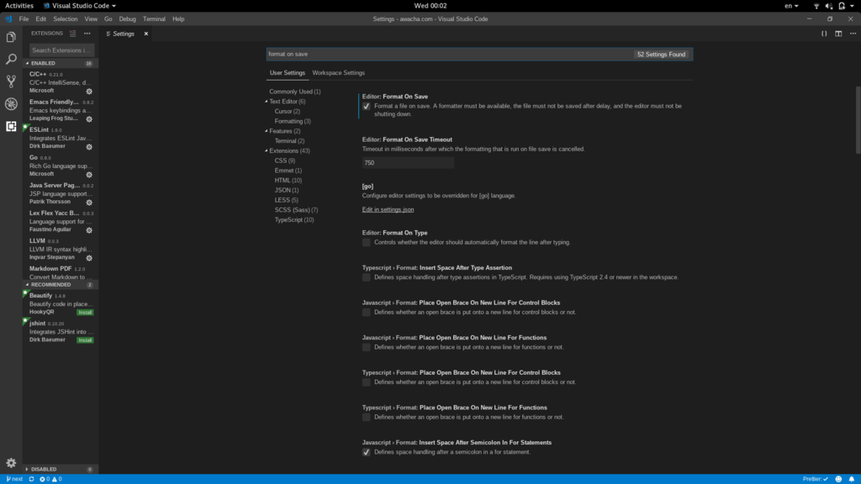
Task: Open the Search view in activity bar
Action: tap(11, 59)
